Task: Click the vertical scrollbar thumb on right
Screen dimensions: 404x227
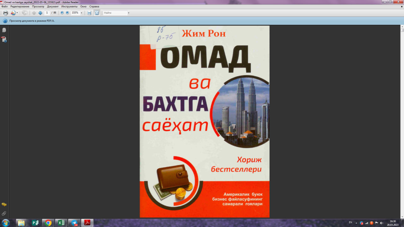Action: point(402,30)
